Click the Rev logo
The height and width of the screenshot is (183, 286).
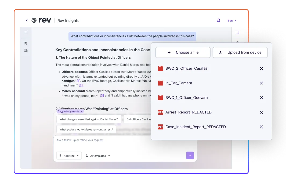click(x=41, y=20)
